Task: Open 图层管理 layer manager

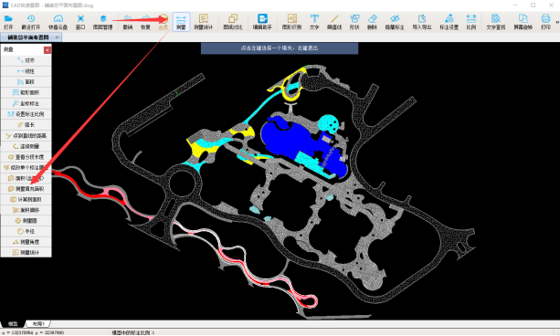Action: coord(102,22)
